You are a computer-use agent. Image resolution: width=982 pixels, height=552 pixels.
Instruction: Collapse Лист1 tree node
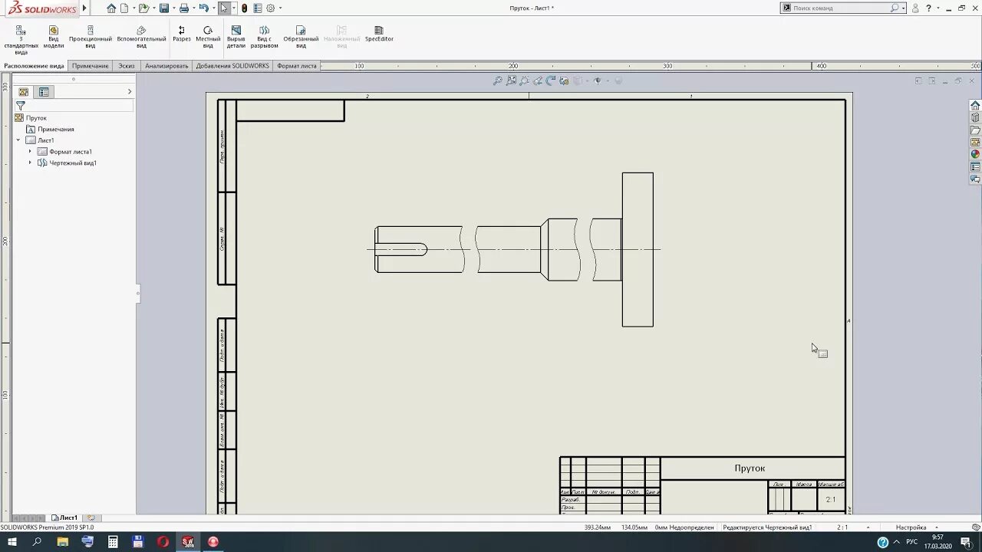[x=18, y=140]
